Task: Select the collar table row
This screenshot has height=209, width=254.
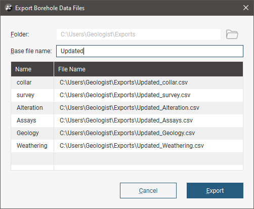Action: click(x=127, y=82)
